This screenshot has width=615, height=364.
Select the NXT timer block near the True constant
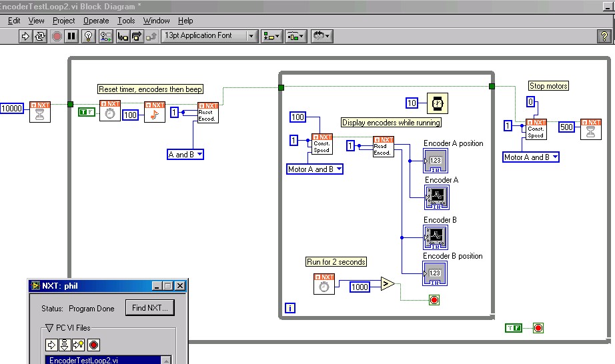coord(110,111)
